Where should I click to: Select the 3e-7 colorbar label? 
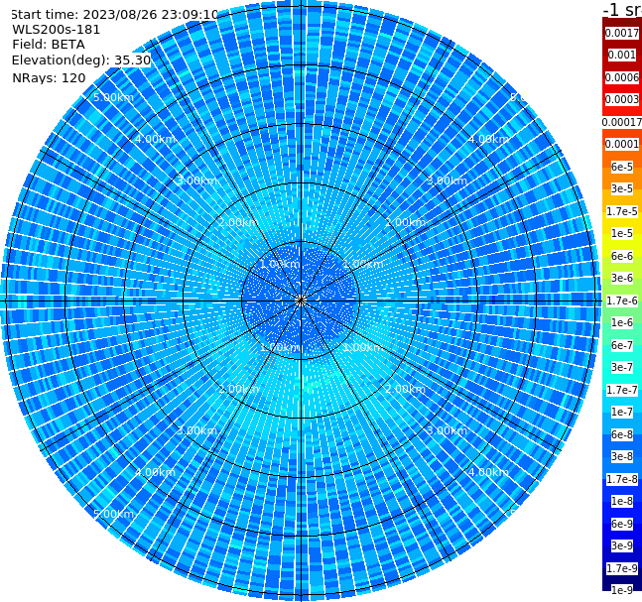(x=622, y=367)
